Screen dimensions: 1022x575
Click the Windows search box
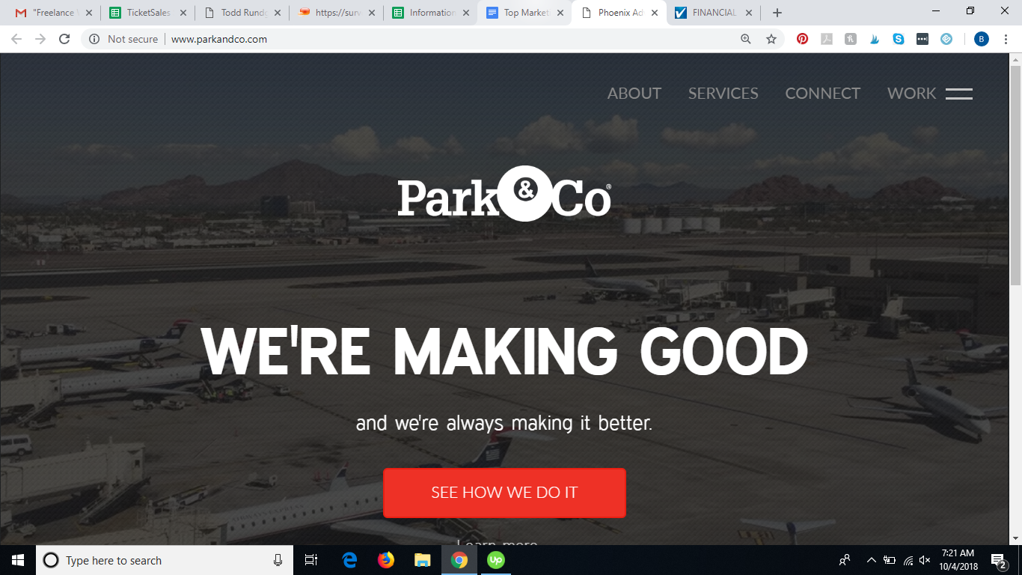(165, 560)
